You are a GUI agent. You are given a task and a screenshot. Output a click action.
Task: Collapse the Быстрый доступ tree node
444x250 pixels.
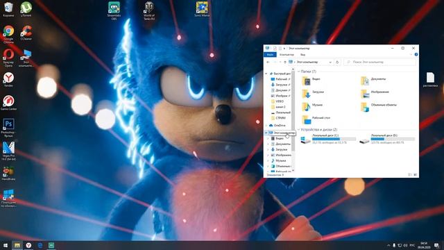(x=266, y=74)
